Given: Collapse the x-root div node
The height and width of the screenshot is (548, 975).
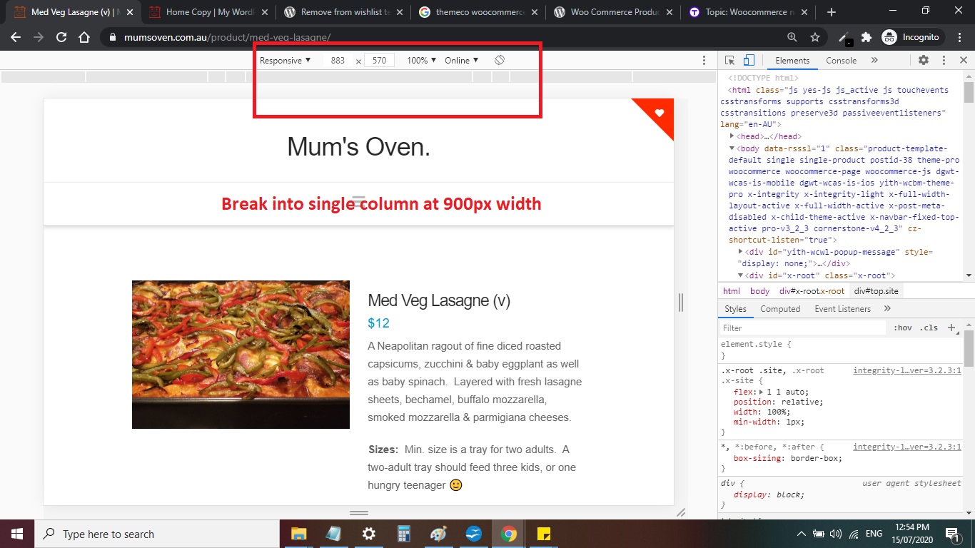Looking at the screenshot, I should pyautogui.click(x=741, y=275).
